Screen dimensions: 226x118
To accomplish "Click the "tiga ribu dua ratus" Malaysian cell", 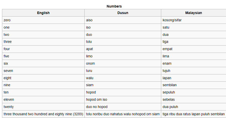I will [x=193, y=114].
